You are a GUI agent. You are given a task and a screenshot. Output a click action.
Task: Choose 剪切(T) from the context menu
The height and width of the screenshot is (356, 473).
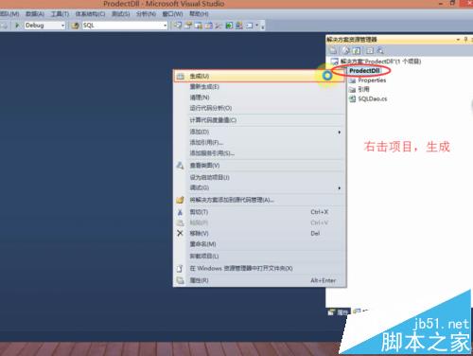tap(260, 212)
